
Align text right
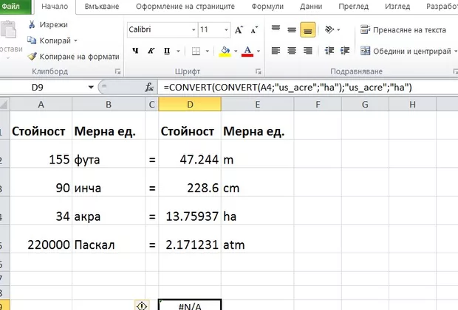(307, 51)
